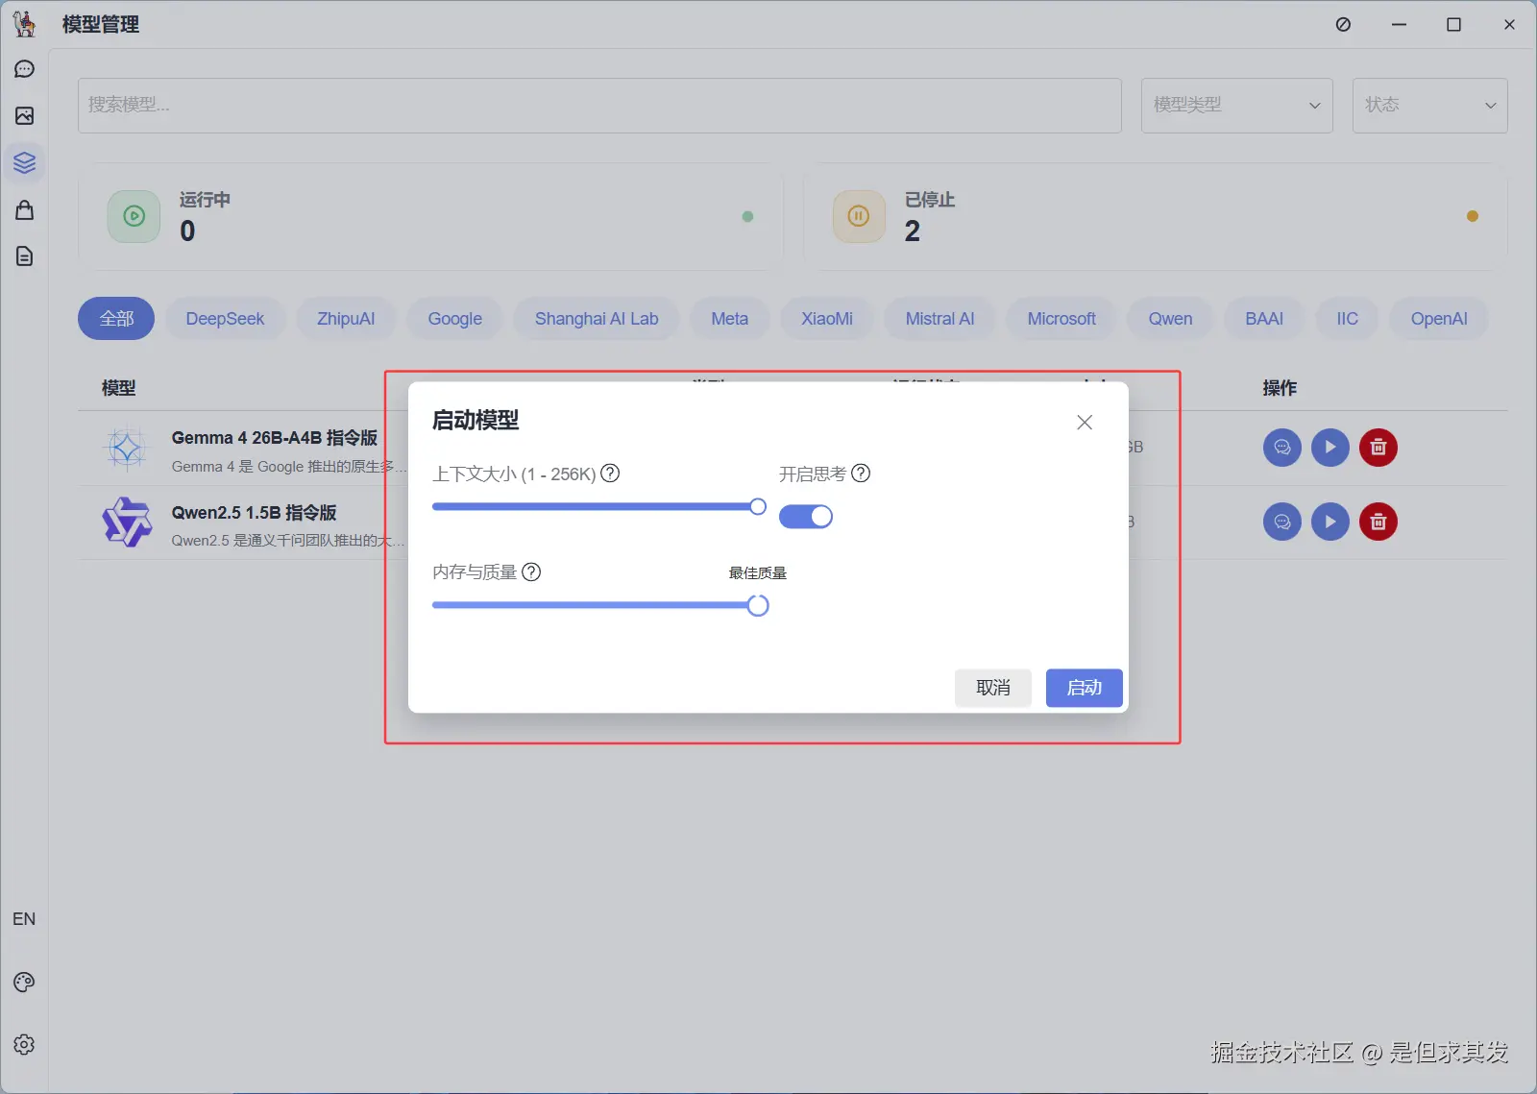Open the chat conversation panel in the sidebar
1537x1094 pixels.
pyautogui.click(x=25, y=68)
